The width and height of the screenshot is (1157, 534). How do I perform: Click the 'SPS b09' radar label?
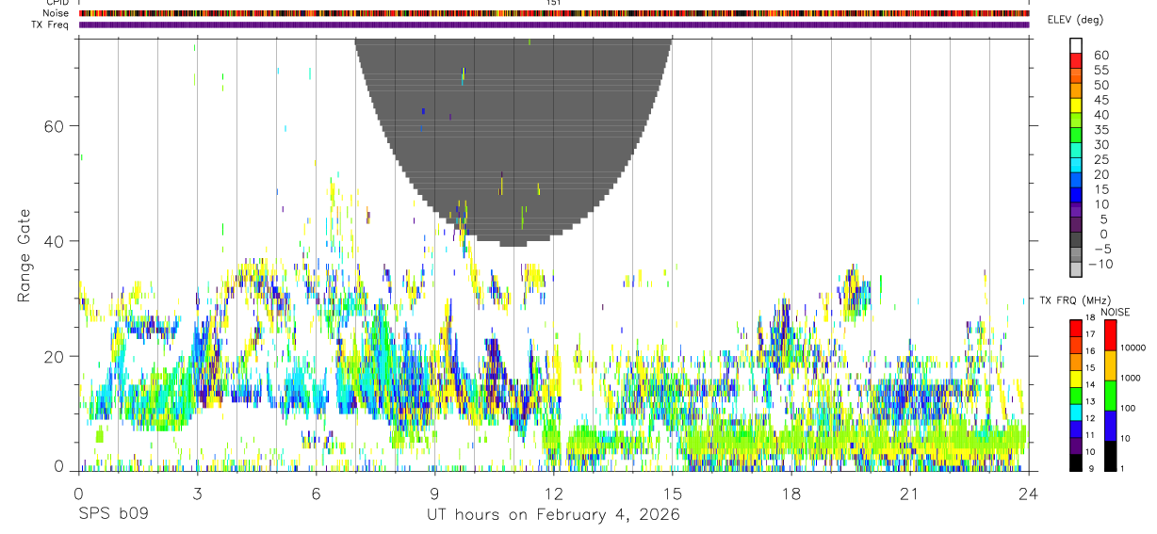coord(112,515)
